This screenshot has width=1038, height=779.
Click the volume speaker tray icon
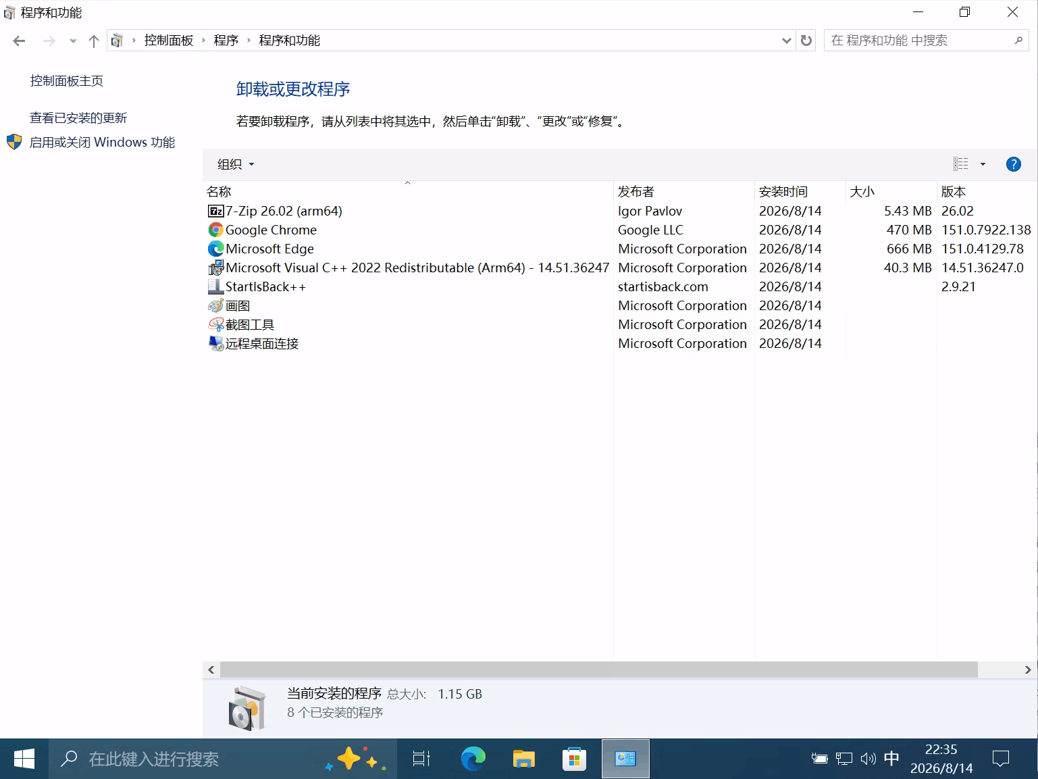coord(868,759)
